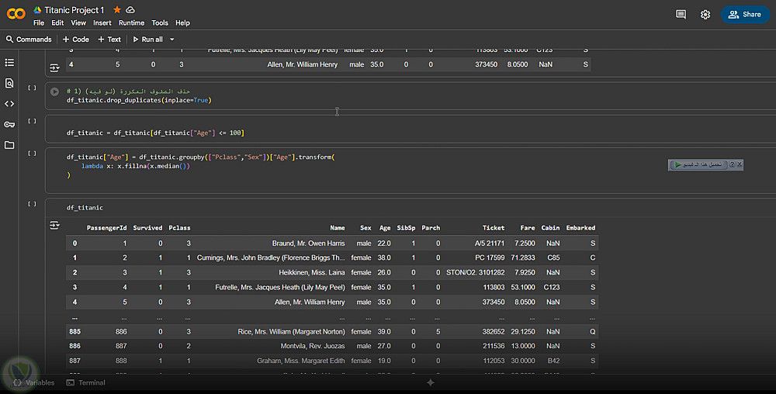Click the Fare column header
This screenshot has width=776, height=394.
coord(528,228)
